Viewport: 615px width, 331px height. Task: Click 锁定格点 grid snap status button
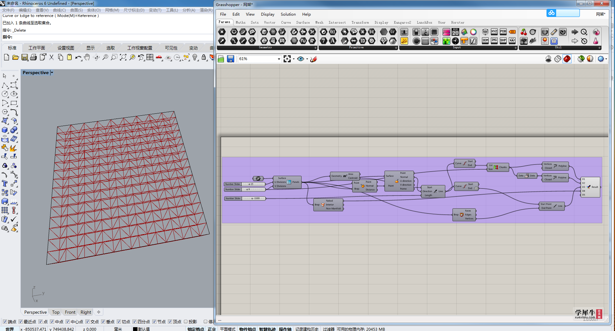tap(196, 329)
